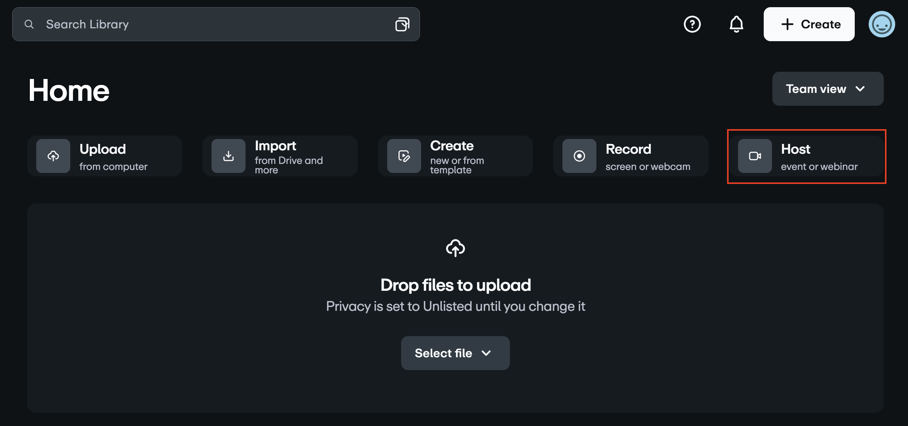The width and height of the screenshot is (908, 426).
Task: Open the help question mark icon
Action: (x=692, y=24)
